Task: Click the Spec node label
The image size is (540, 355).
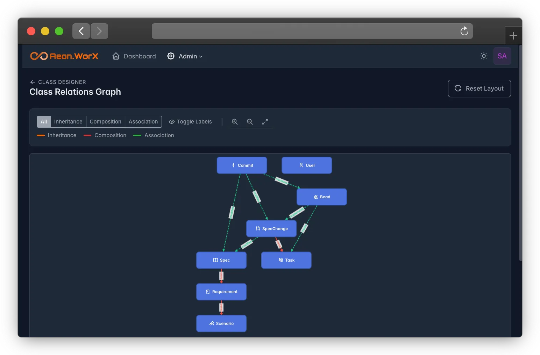Action: click(225, 260)
